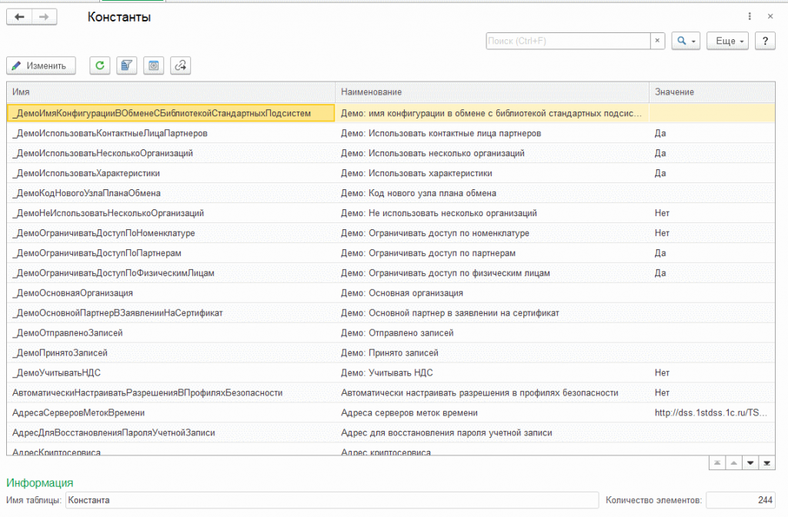This screenshot has height=517, width=788.
Task: Select row _ДемоКодНовогоУзлаПланаОбмена
Action: click(391, 193)
